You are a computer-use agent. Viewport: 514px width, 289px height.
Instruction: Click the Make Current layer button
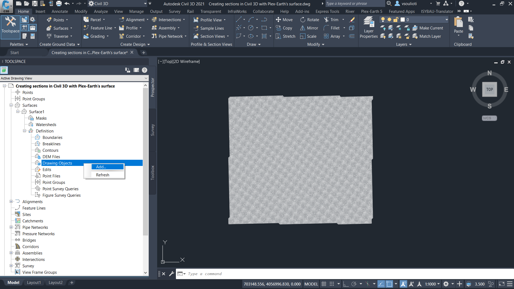pyautogui.click(x=428, y=28)
